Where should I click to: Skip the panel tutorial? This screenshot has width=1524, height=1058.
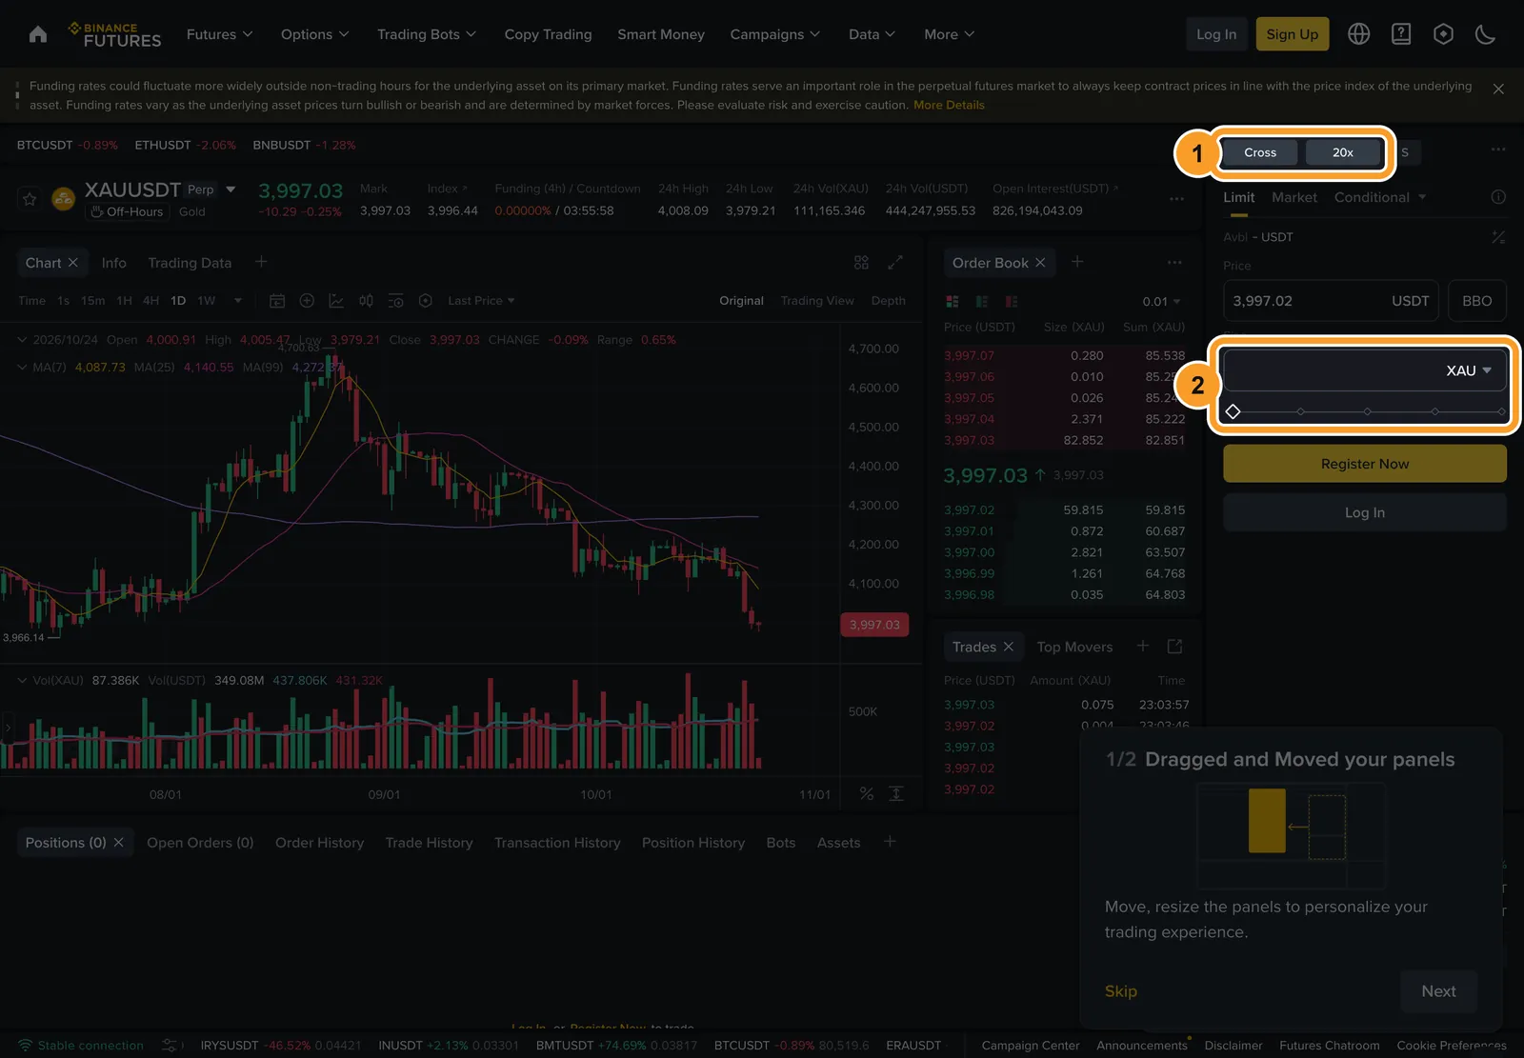point(1121,991)
